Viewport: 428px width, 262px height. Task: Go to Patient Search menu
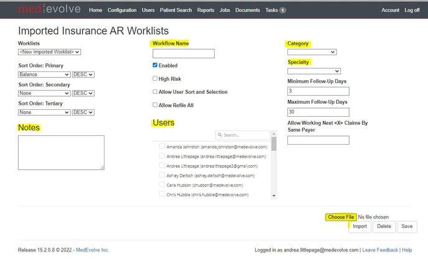[x=177, y=11]
